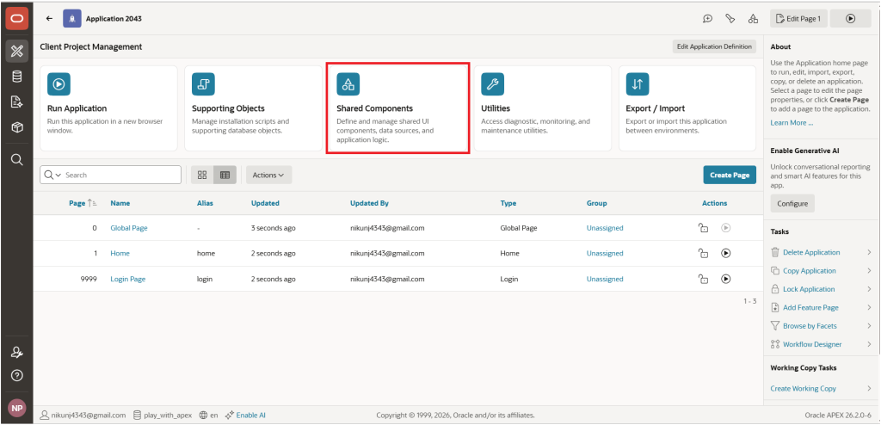Click the Edit Page 1 button
Viewport: 881px width, 425px height.
pyautogui.click(x=798, y=19)
